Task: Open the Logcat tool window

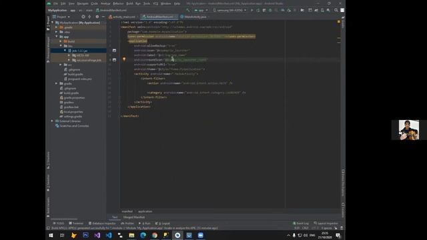Action: [x=163, y=223]
